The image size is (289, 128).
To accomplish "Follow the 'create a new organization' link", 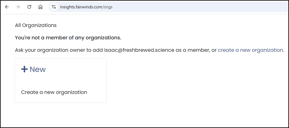I will coord(250,50).
